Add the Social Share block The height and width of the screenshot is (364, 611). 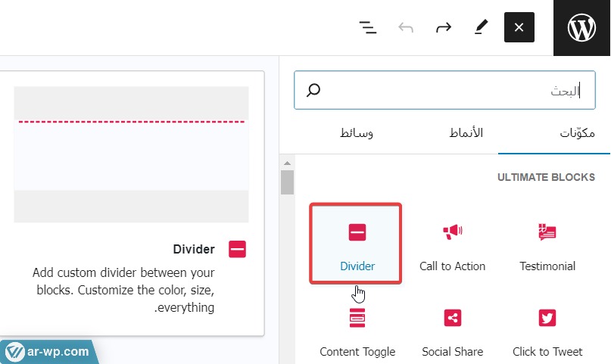pyautogui.click(x=453, y=331)
